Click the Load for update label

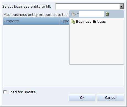pyautogui.click(x=22, y=92)
